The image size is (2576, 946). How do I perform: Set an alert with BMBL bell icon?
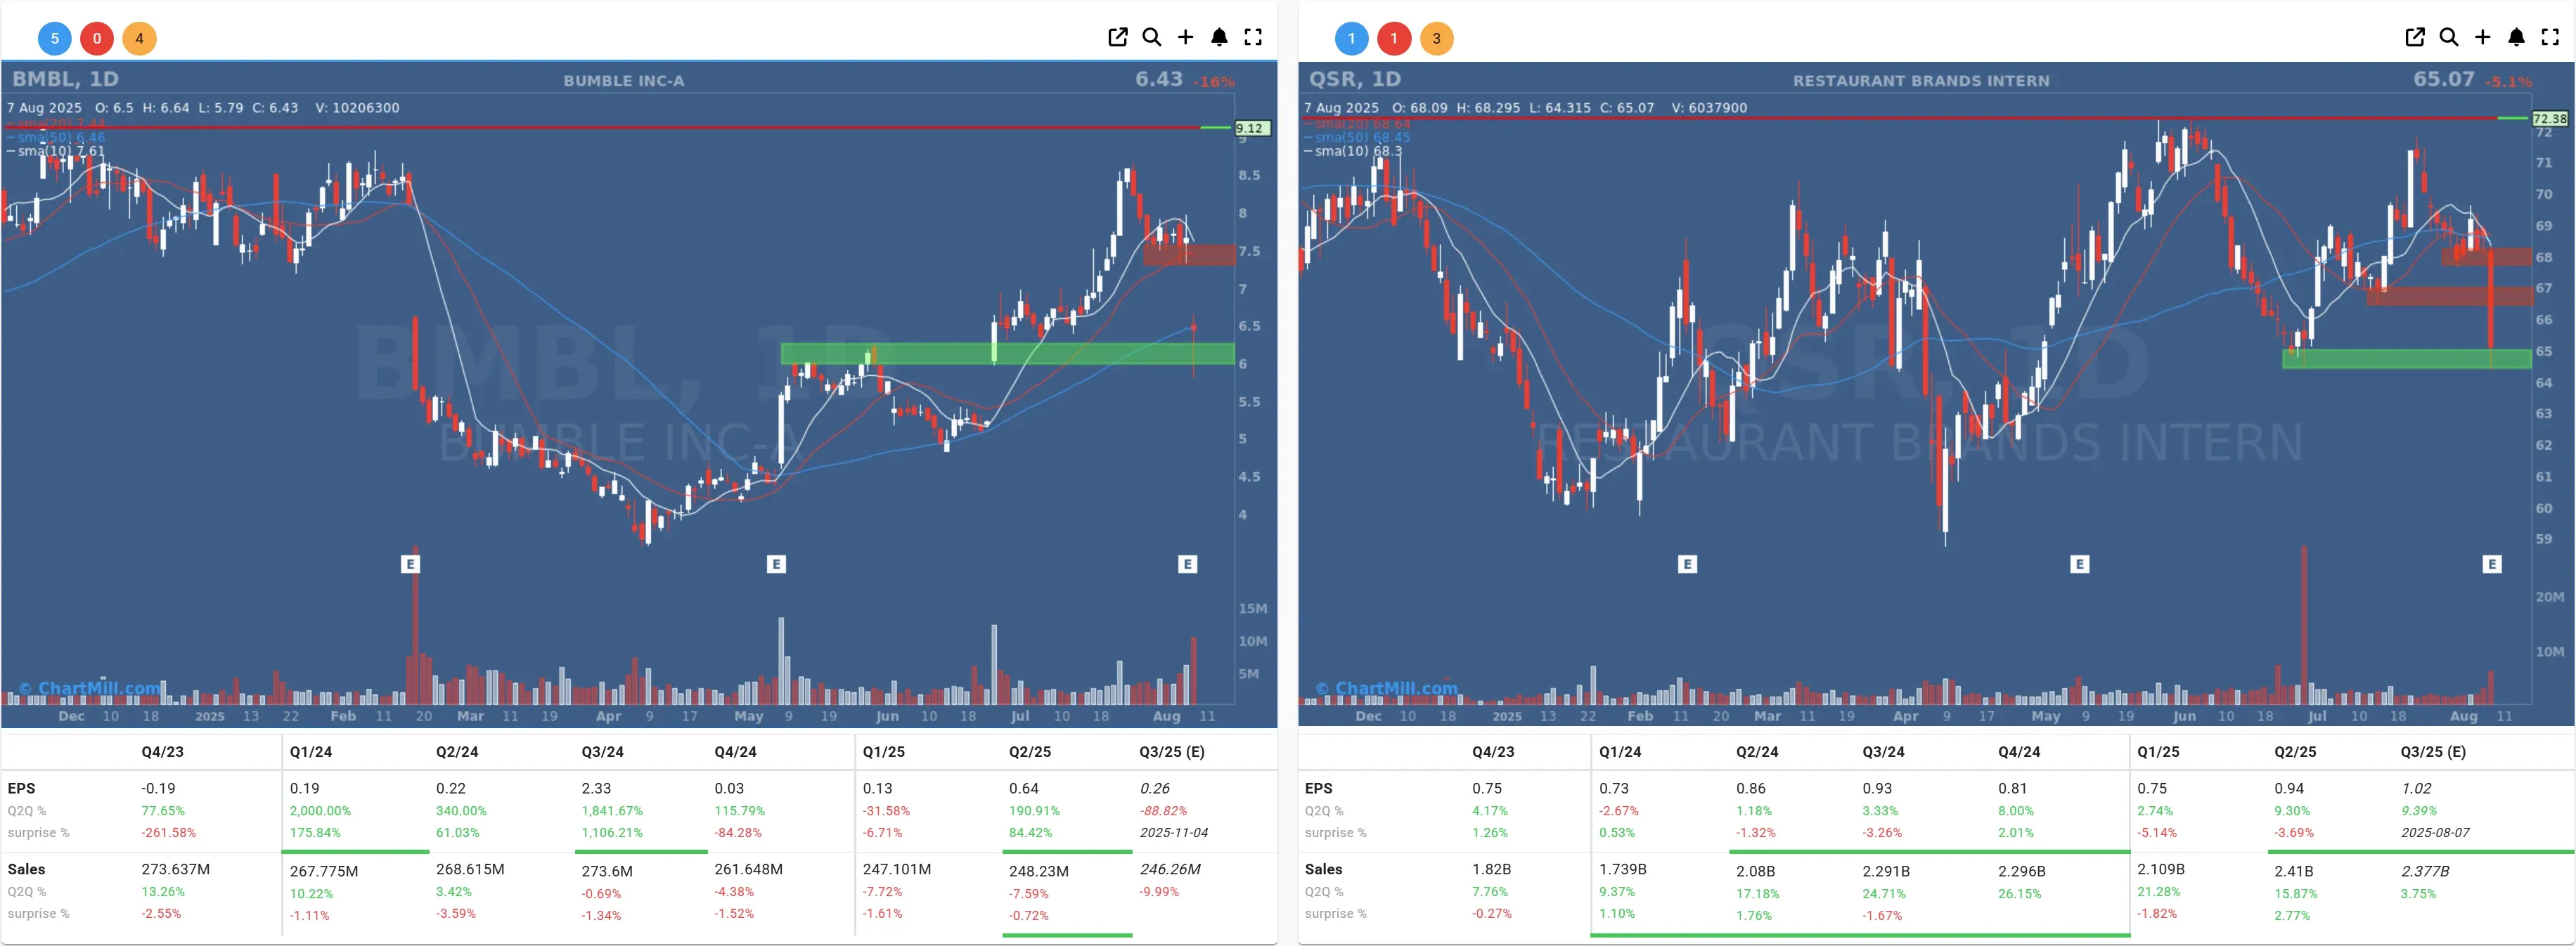tap(1219, 37)
